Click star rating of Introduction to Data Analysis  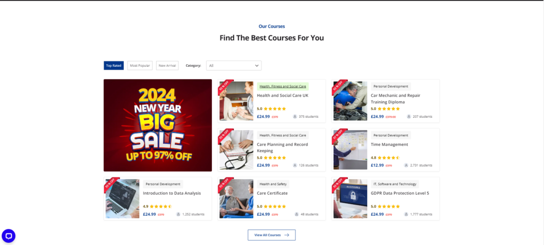[160, 206]
